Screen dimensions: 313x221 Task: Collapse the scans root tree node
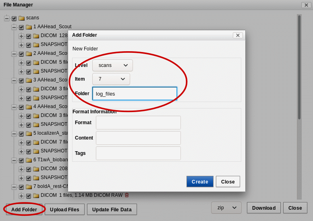(x=7, y=18)
